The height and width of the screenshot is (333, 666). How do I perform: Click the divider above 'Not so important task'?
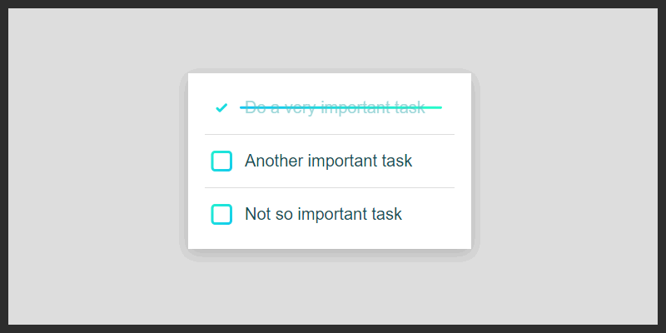click(x=330, y=187)
